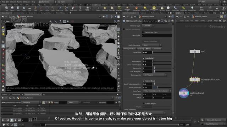Viewport: 227px width, 127px height.
Task: Open the Guide Geometry dropdown
Action: point(152,45)
